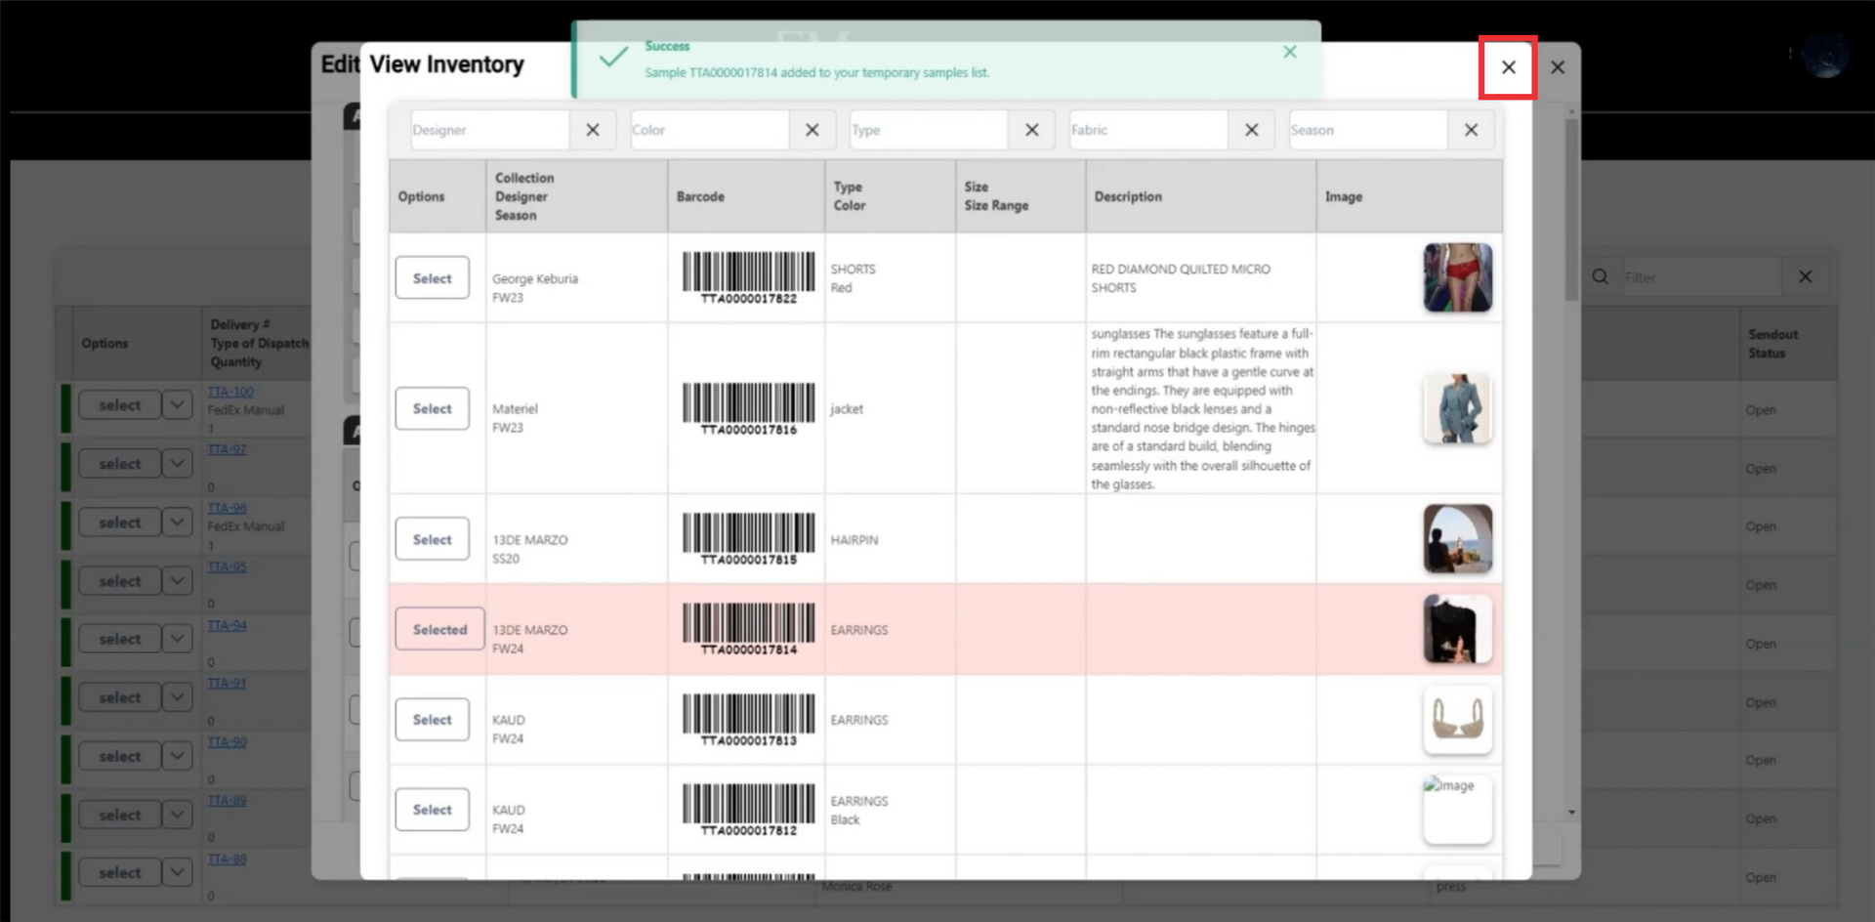Clear the Designer filter field
The width and height of the screenshot is (1875, 922).
point(592,130)
